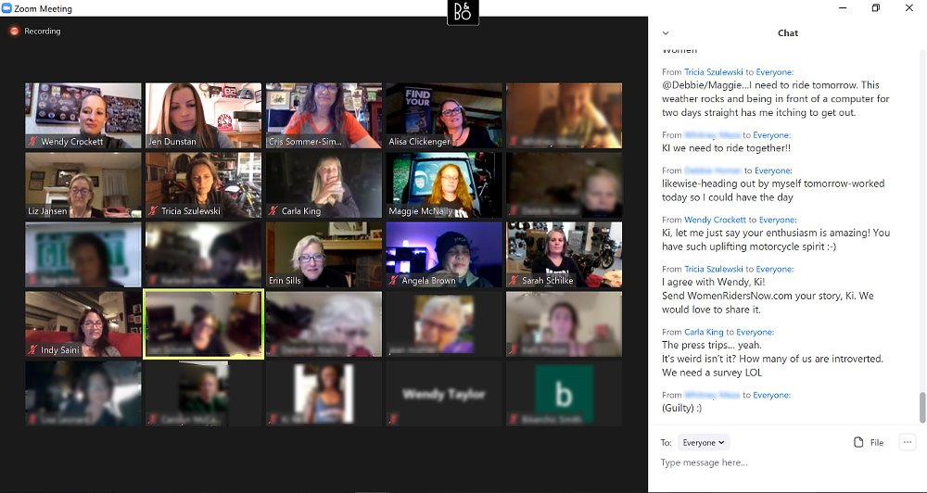Image resolution: width=927 pixels, height=493 pixels.
Task: Click the Wendy Taylor name in her video-off tile
Action: tap(444, 394)
